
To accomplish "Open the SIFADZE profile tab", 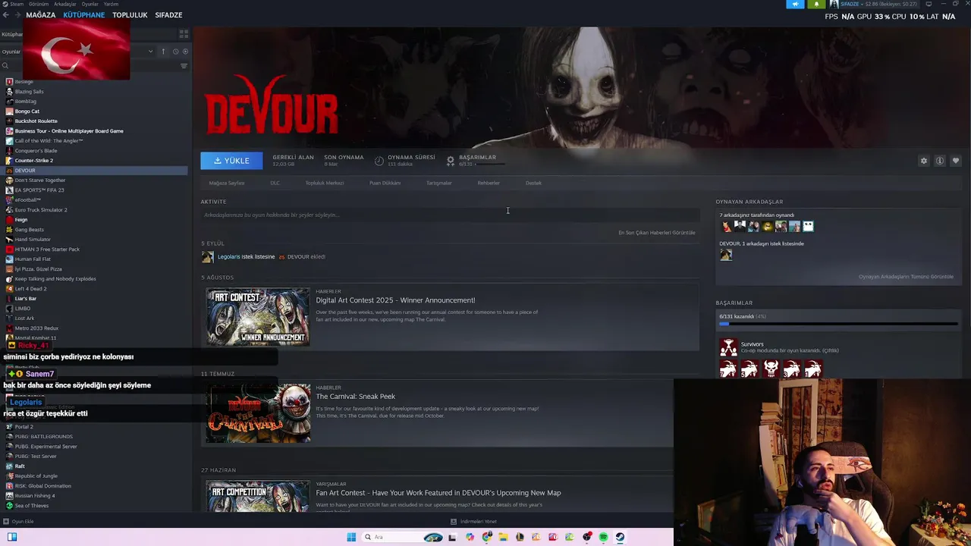I will pos(168,15).
